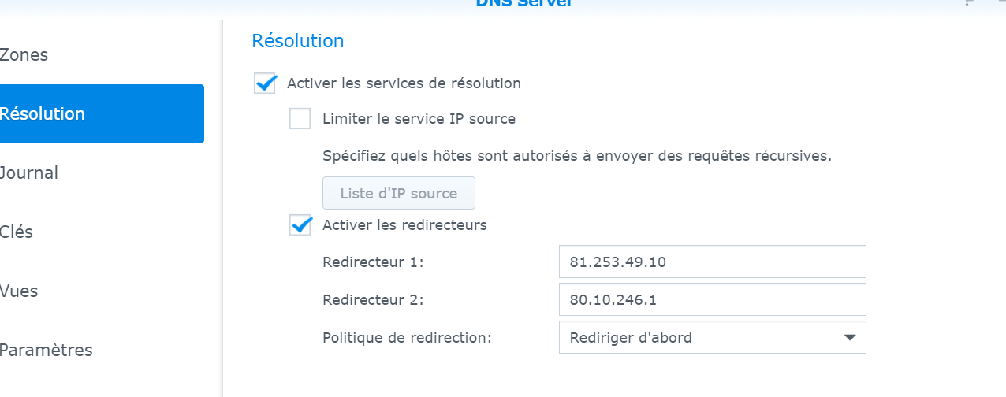The height and width of the screenshot is (397, 1006).
Task: Click into the Redirecteur 2 address field
Action: tap(712, 300)
